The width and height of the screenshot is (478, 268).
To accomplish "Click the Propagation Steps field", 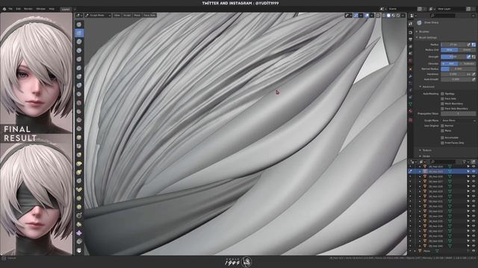I will coord(458,114).
